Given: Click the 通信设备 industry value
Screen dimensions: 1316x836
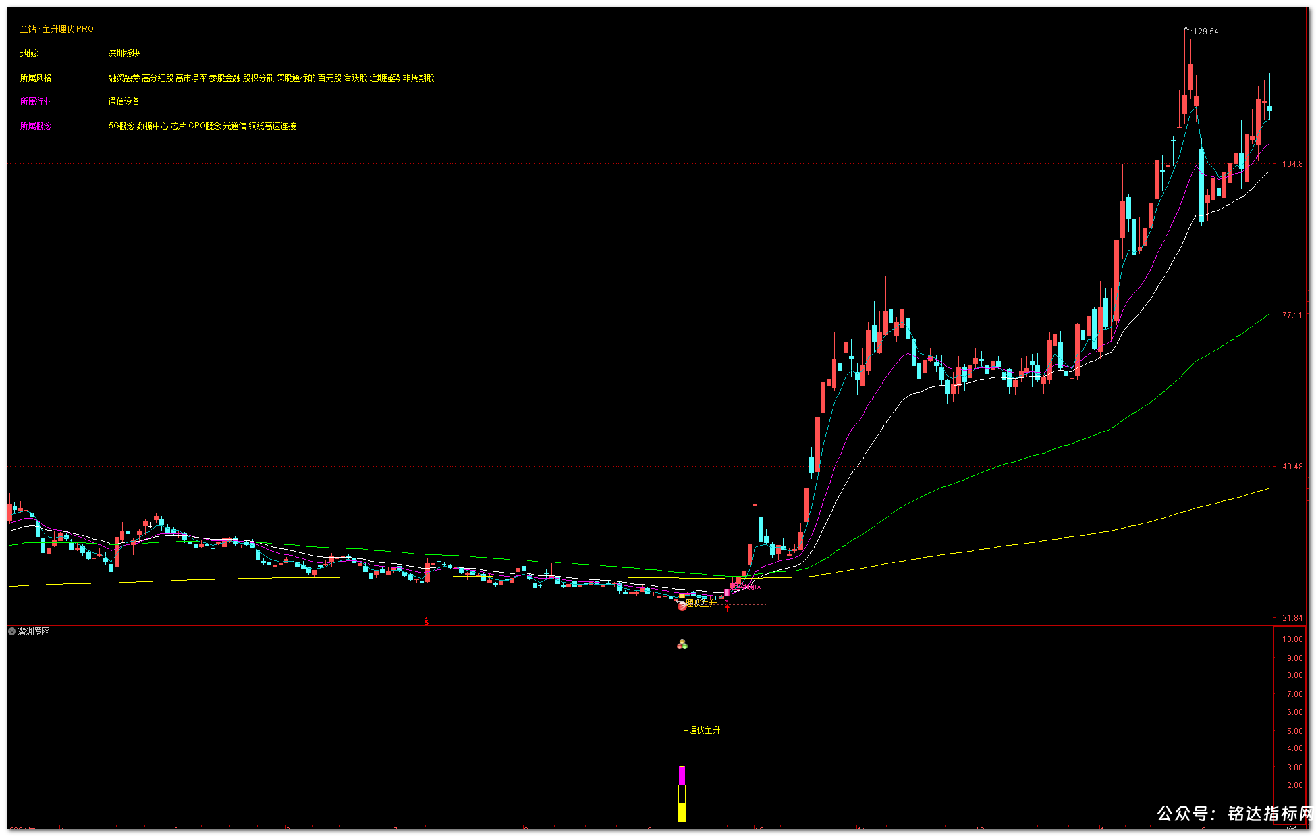Looking at the screenshot, I should pos(124,101).
